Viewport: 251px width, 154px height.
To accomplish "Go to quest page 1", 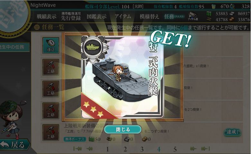I will point(107,149).
